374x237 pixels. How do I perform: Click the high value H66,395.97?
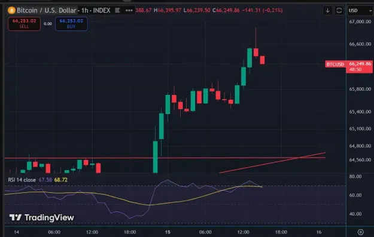[168, 10]
